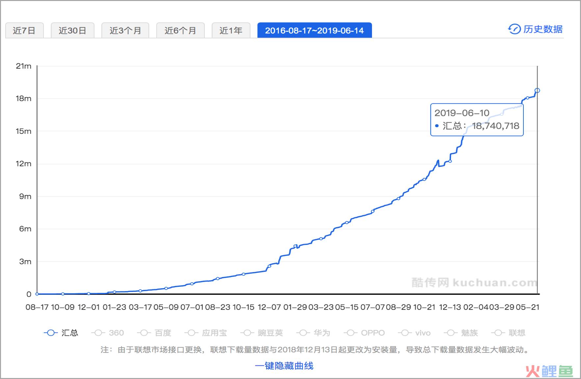Choose the 近6个月 tab

(180, 31)
